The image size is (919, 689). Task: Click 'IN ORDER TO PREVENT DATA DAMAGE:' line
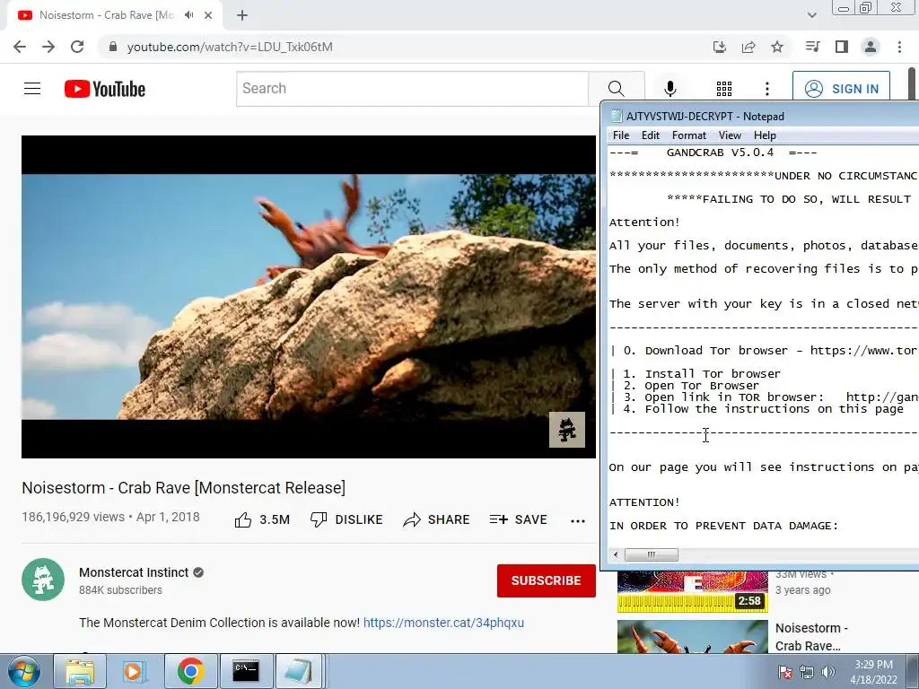[724, 526]
